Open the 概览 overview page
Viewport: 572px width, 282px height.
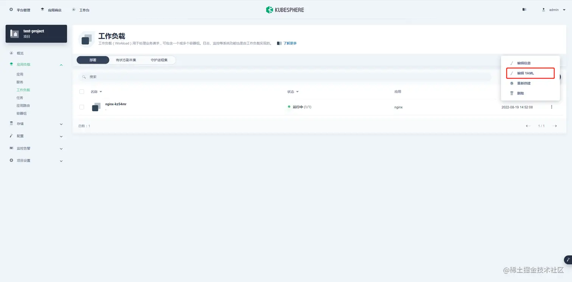(20, 53)
